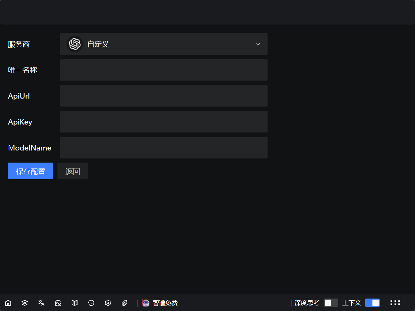Click the 保存配置 button
Screen dimensions: 415x311
coord(30,171)
